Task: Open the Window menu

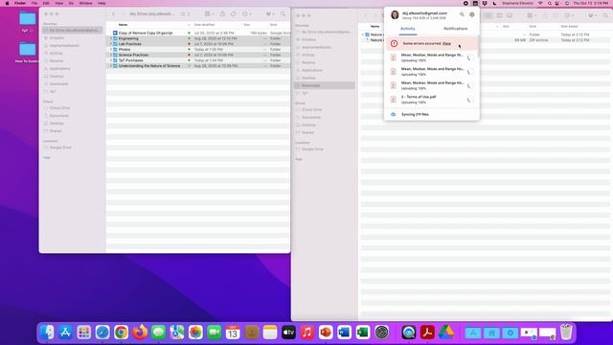Action: (85, 3)
